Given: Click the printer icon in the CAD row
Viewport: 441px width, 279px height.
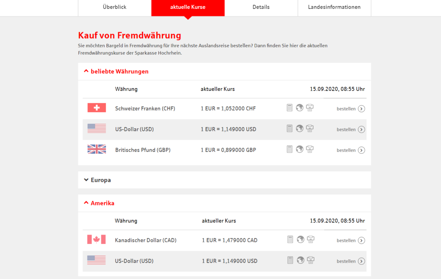Looking at the screenshot, I should 310,239.
